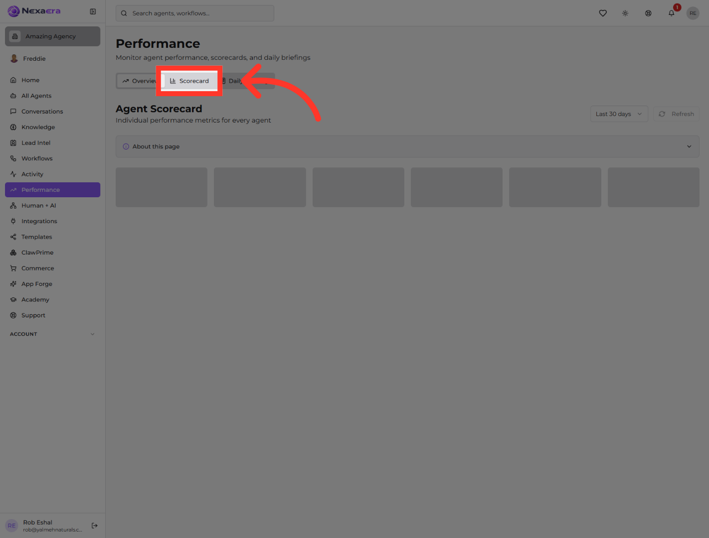Navigate to App Forge
The width and height of the screenshot is (709, 538).
click(52, 284)
